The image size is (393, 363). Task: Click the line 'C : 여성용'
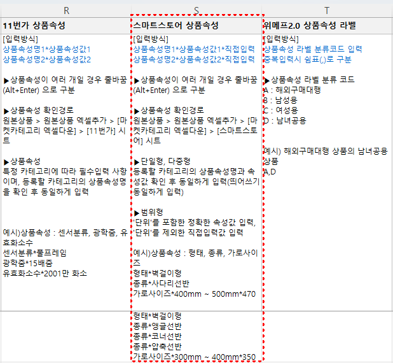(x=280, y=111)
